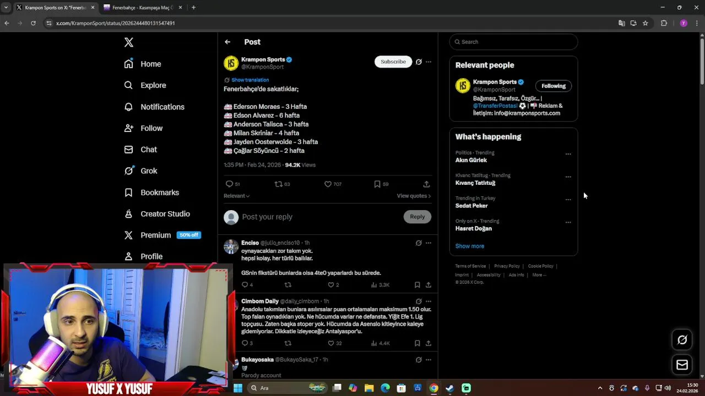Open Terms of Service footer link
The height and width of the screenshot is (396, 705).
coord(470,266)
